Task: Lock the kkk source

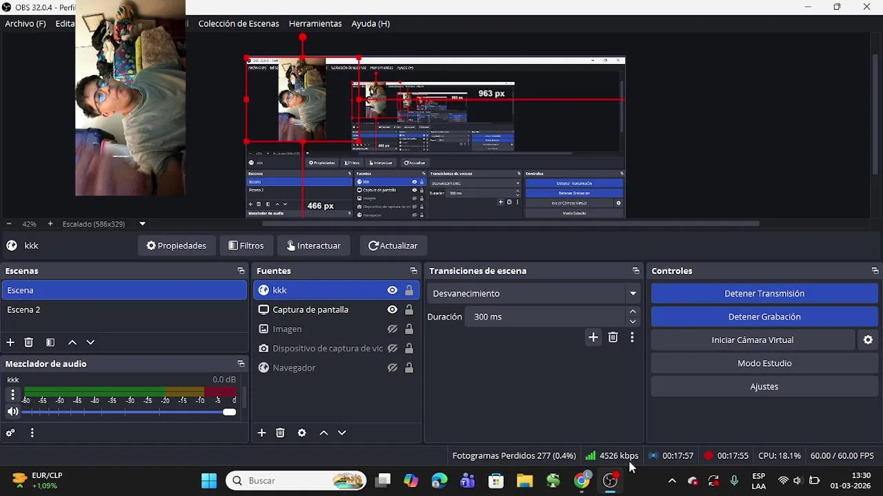Action: pos(409,291)
